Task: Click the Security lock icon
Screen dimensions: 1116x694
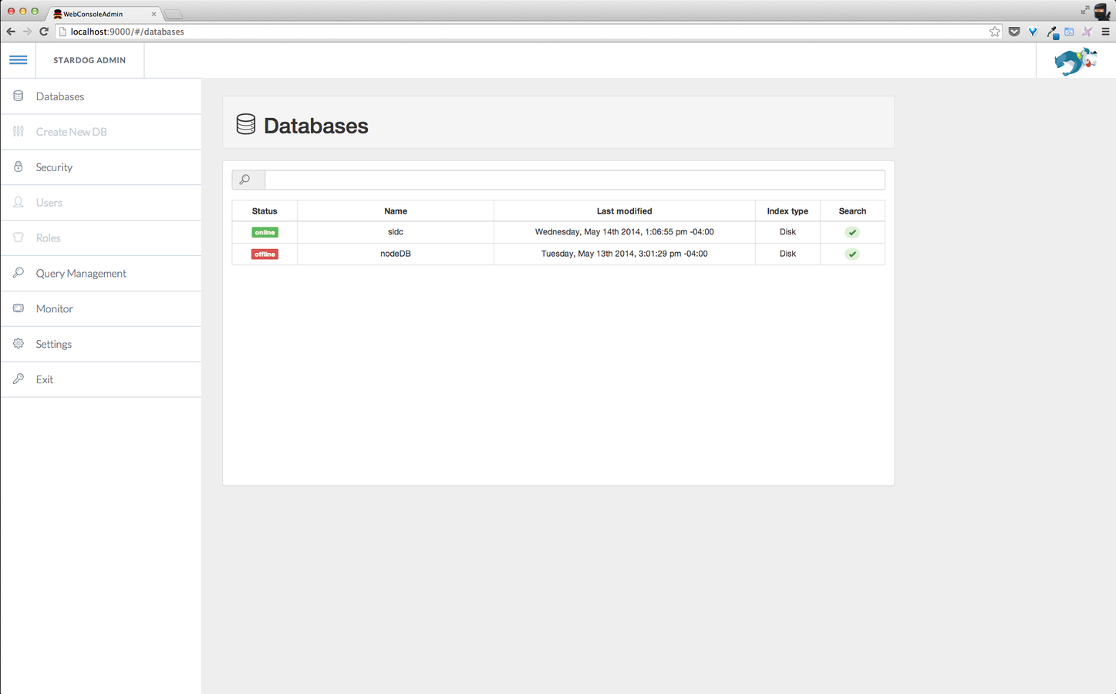Action: 19,167
